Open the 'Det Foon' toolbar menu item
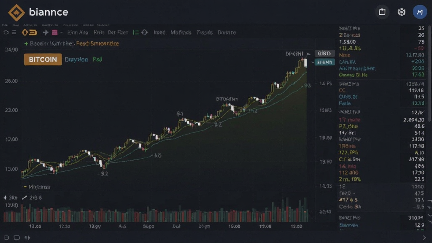The width and height of the screenshot is (432, 243). pos(118,32)
